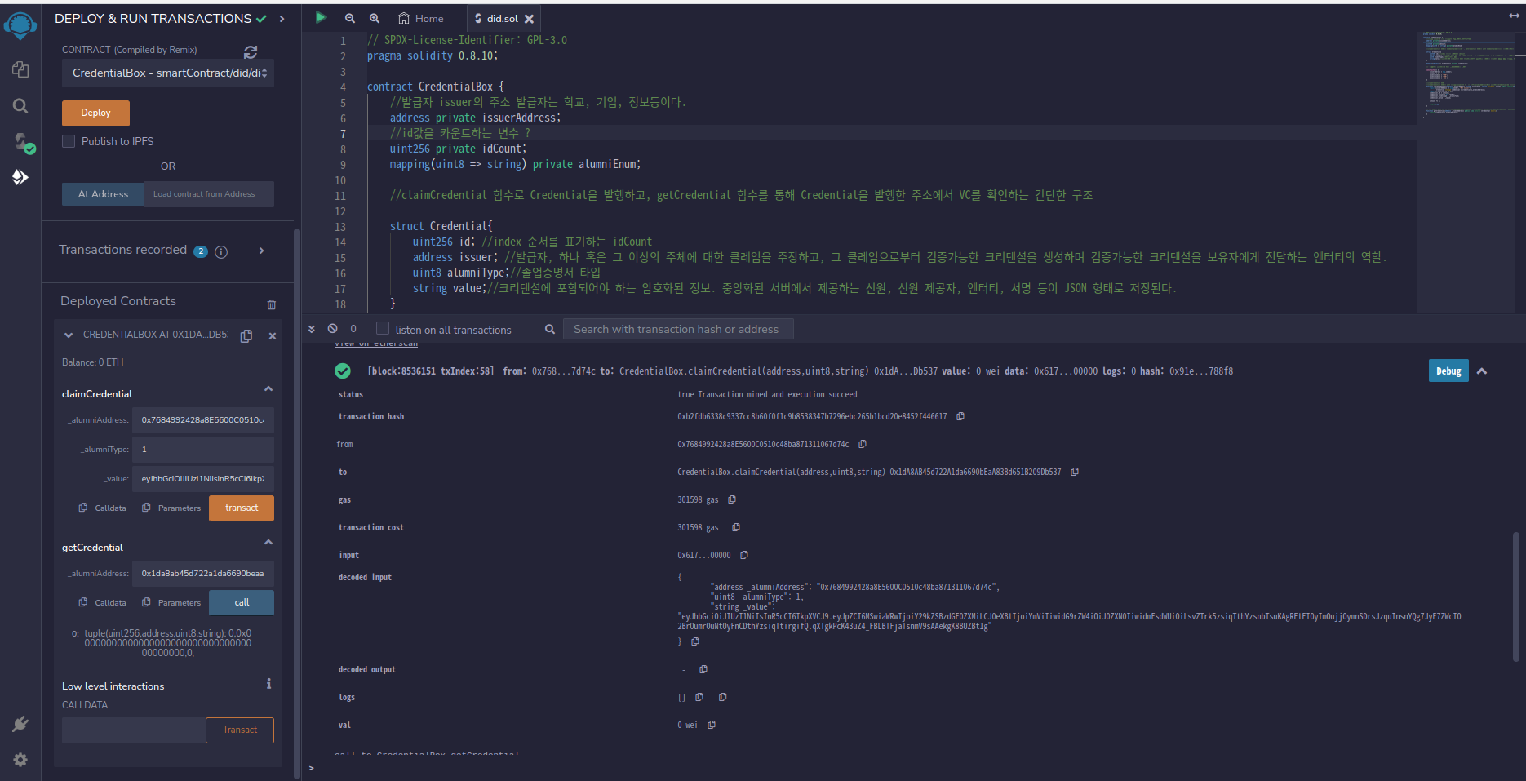The image size is (1526, 781).
Task: Copy the from address value
Action: pos(863,444)
